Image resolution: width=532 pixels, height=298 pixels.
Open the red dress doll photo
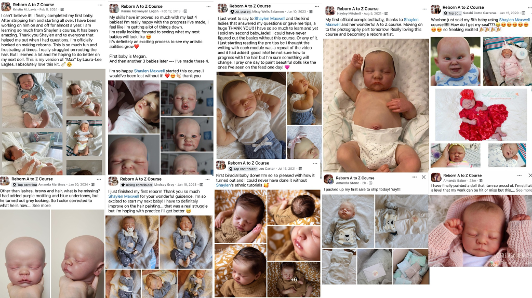click(481, 115)
